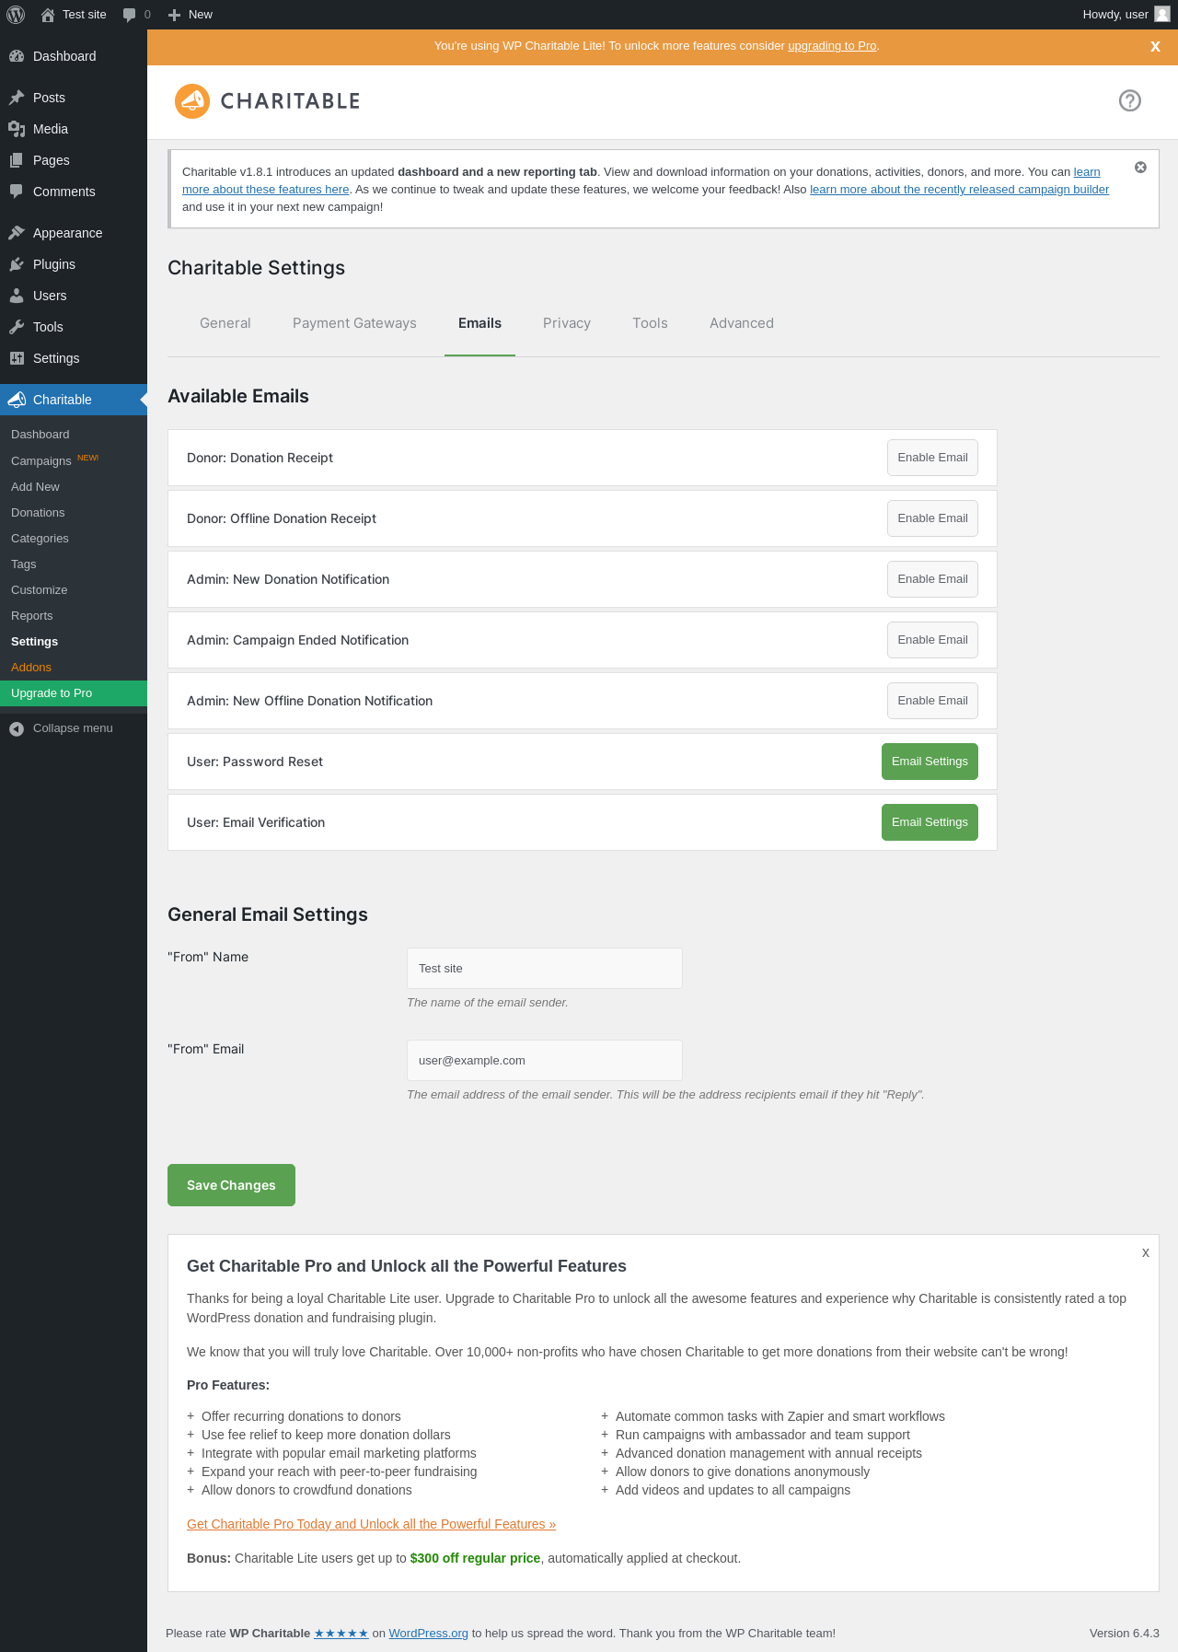The image size is (1178, 1652).
Task: Click the plus New icon in admin bar
Action: (x=174, y=15)
